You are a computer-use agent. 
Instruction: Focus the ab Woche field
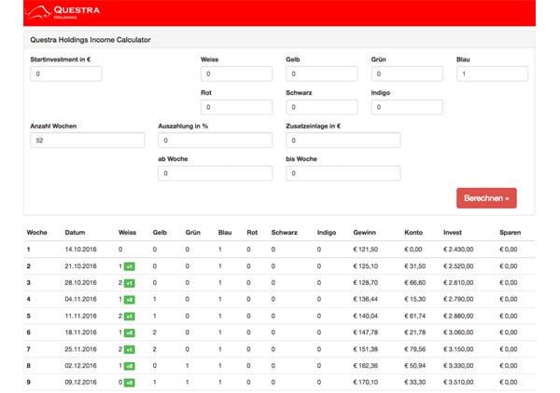pos(215,173)
